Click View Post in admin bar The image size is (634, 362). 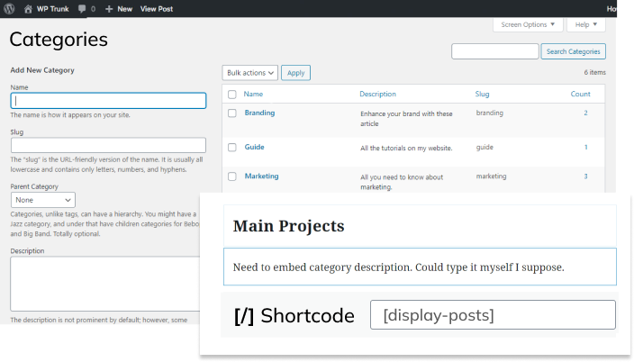(x=157, y=8)
